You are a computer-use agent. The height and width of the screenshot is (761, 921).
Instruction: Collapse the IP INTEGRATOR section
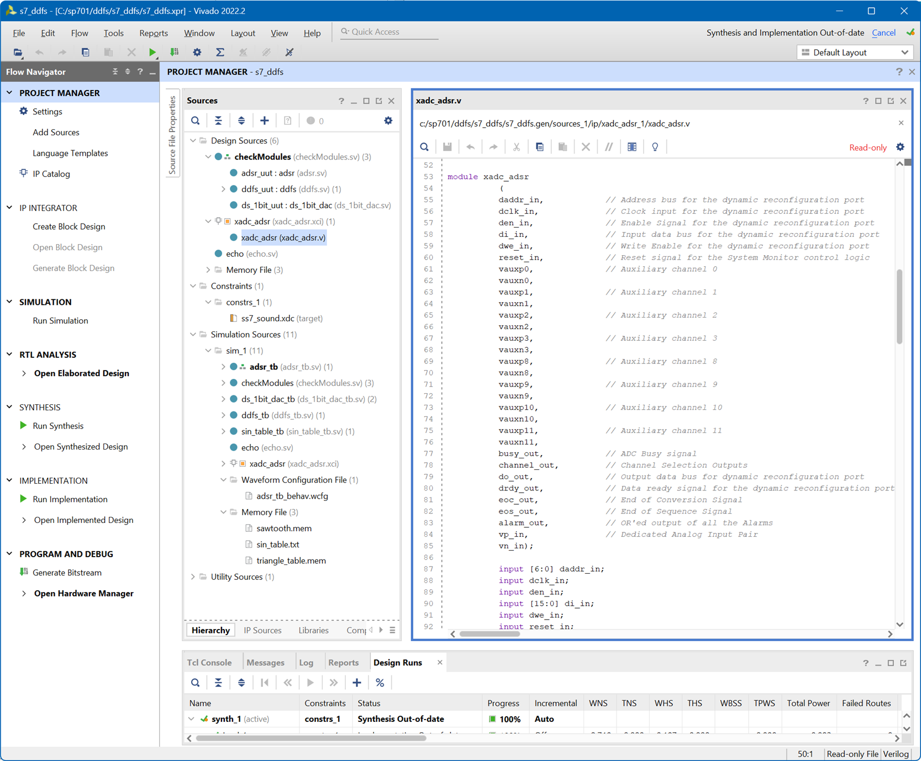[9, 208]
